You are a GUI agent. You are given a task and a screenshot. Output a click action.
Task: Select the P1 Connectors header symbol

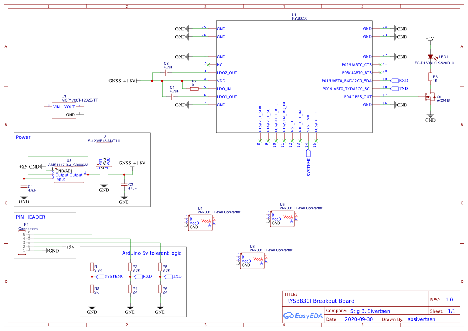click(22, 242)
